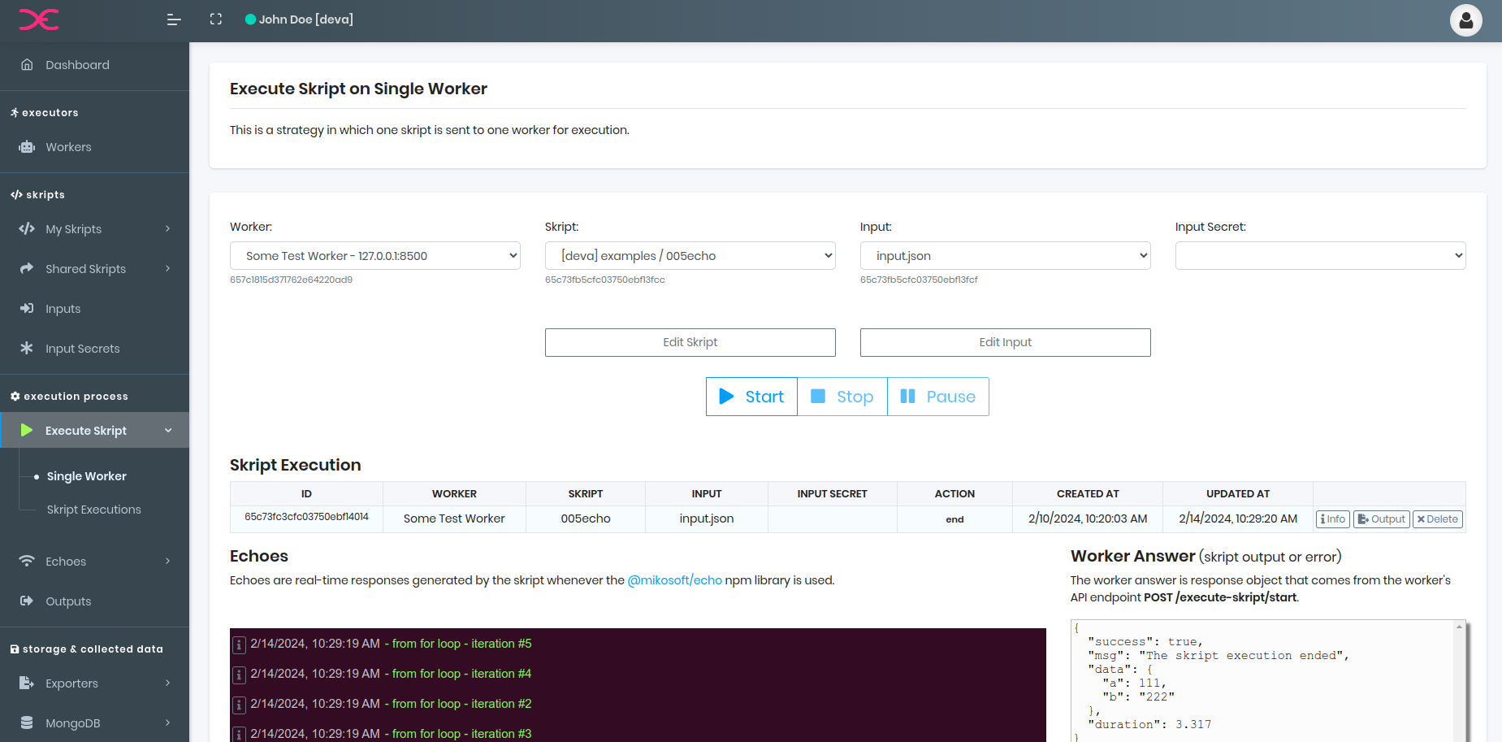
Task: Click the Inputs sign-in icon
Action: (x=27, y=308)
